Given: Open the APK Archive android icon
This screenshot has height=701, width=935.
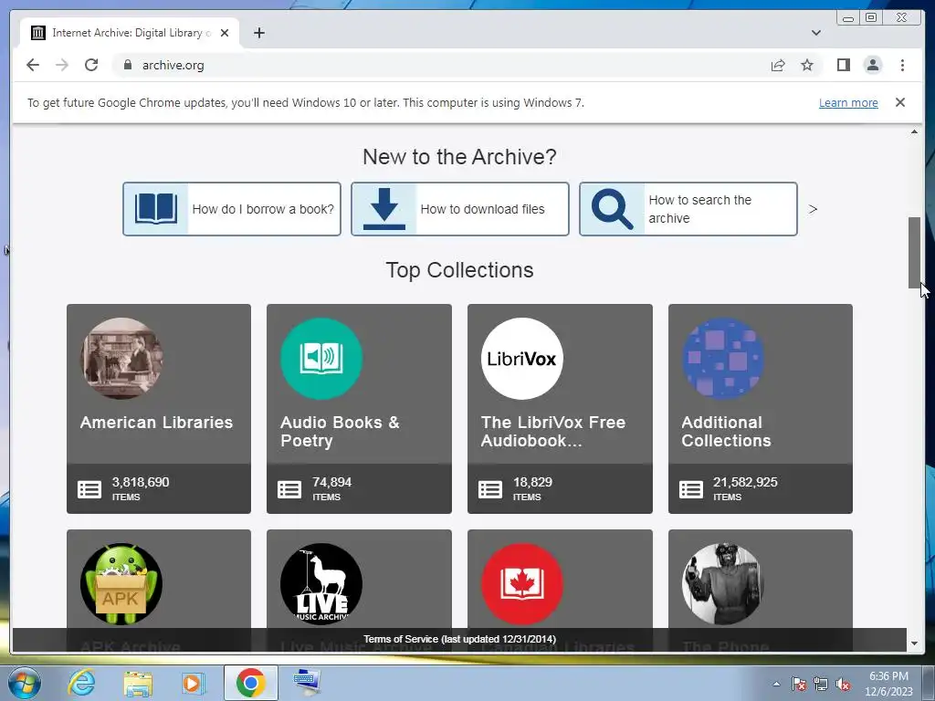Looking at the screenshot, I should click(121, 583).
